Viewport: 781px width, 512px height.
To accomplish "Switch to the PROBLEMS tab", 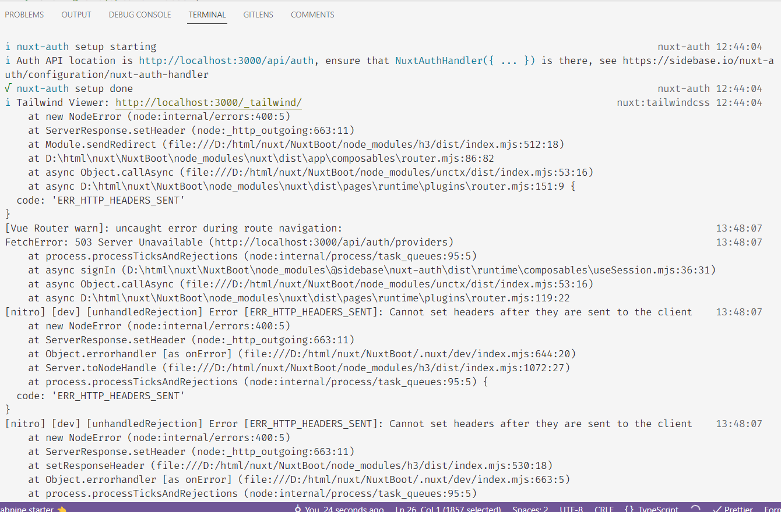I will (24, 15).
